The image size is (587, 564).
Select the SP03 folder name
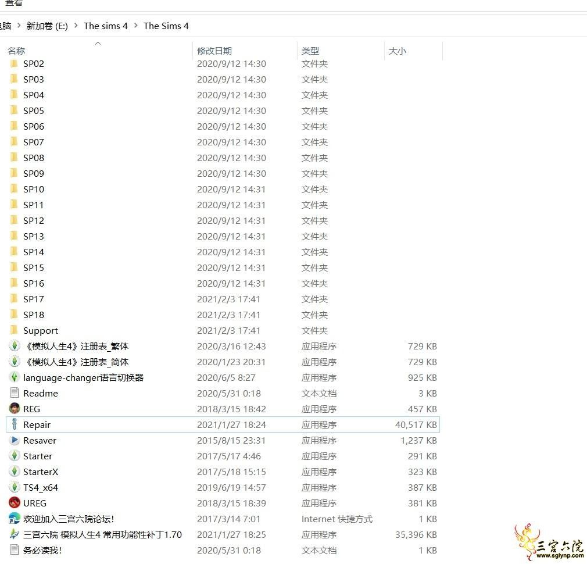pos(34,80)
